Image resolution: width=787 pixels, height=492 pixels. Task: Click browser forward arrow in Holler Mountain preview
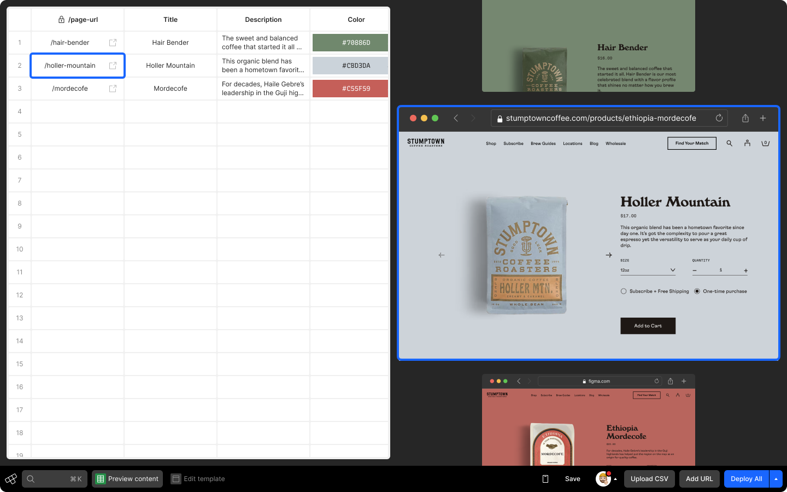tap(473, 118)
